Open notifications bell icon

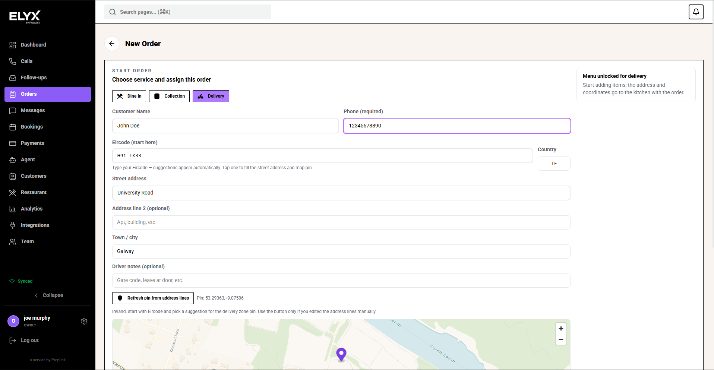point(696,12)
